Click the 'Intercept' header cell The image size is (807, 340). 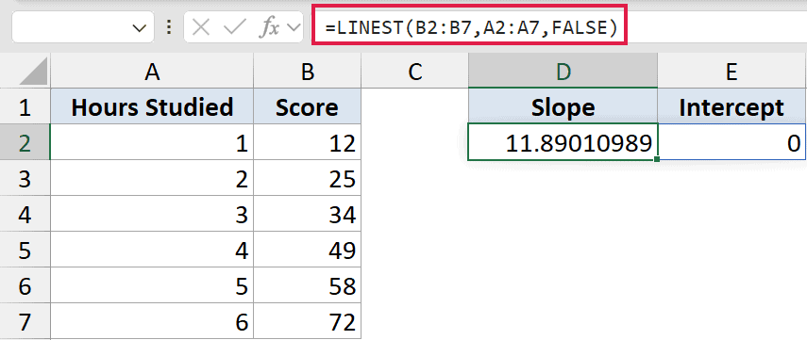point(731,105)
